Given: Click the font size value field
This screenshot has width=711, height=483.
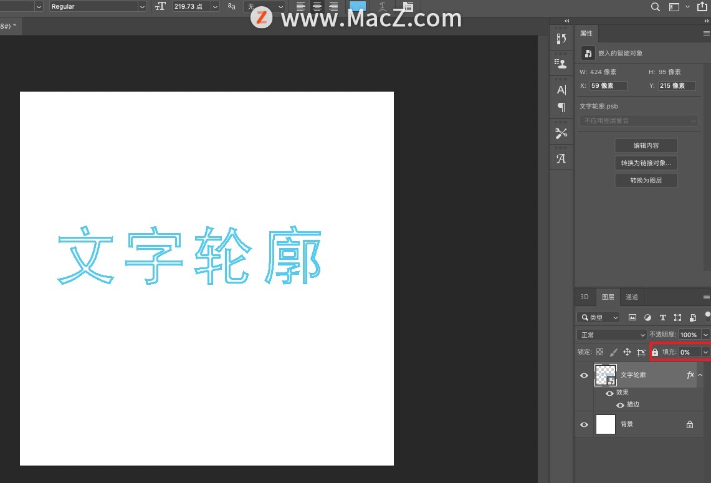Looking at the screenshot, I should 191,6.
